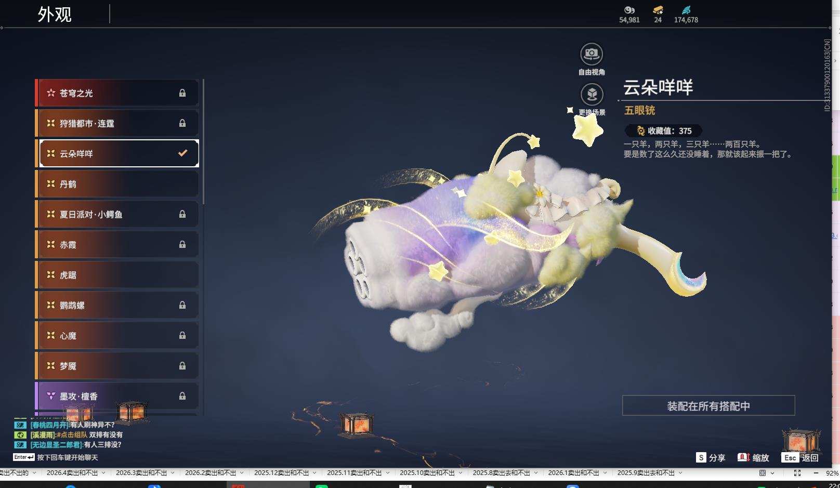Screen dimensions: 840x488
Task: Open the 2025.12卖出和不出 sheet tab
Action: coord(281,473)
